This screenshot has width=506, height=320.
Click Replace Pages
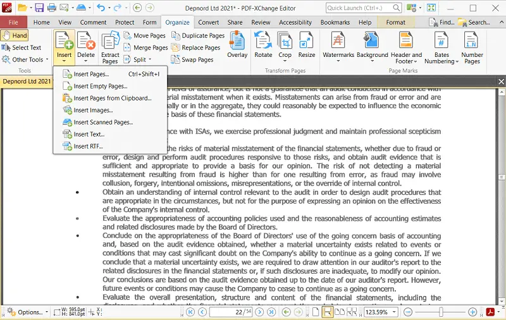(196, 47)
